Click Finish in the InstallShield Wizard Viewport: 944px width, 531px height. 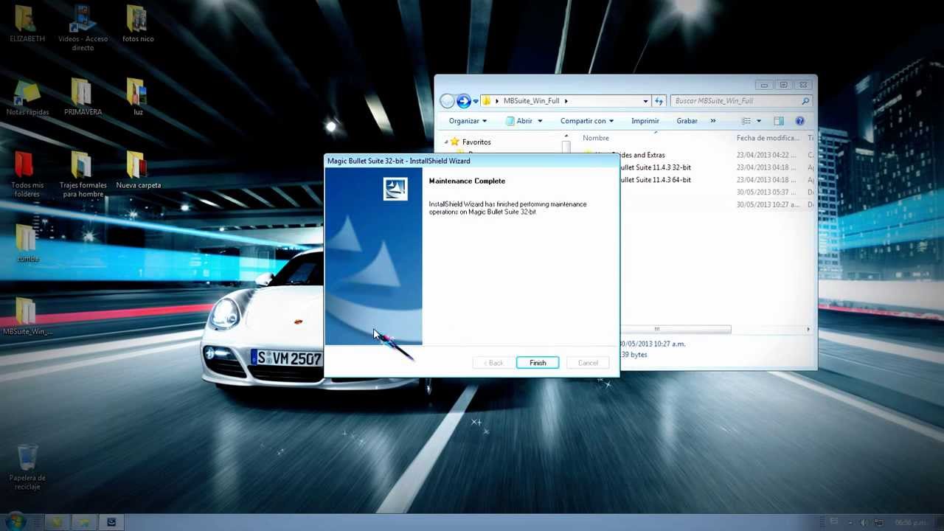(x=538, y=363)
